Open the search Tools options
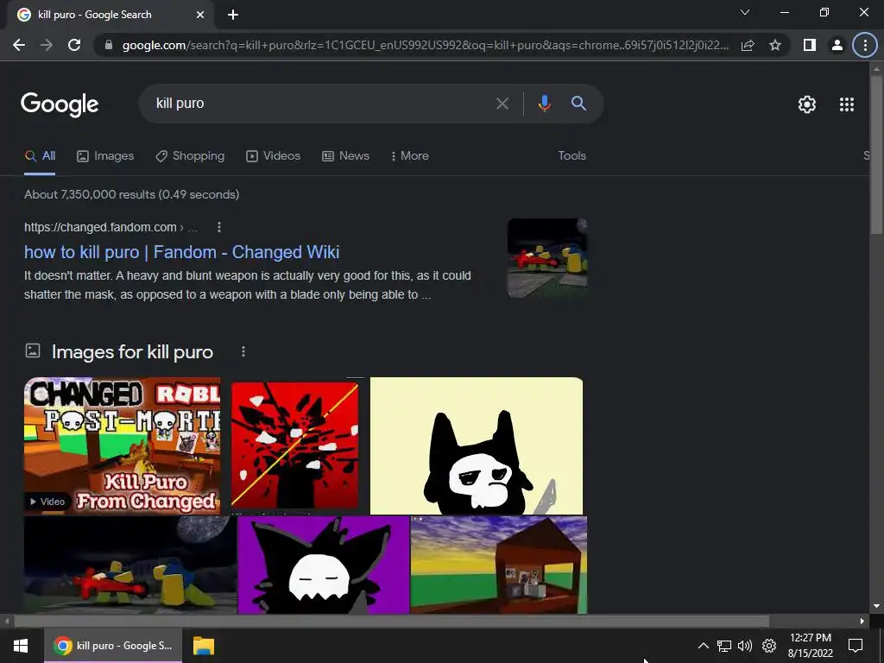Image resolution: width=884 pixels, height=663 pixels. 571,156
